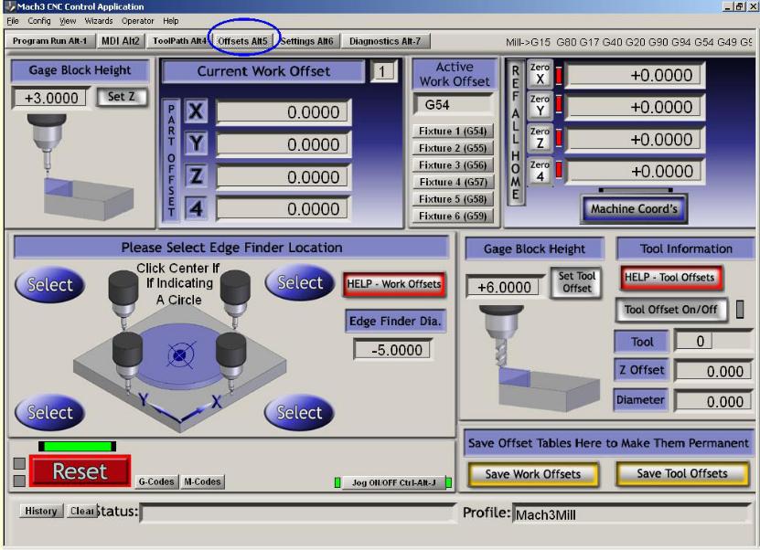Click the 4th axis part offset icon
The height and width of the screenshot is (550, 760).
(196, 208)
